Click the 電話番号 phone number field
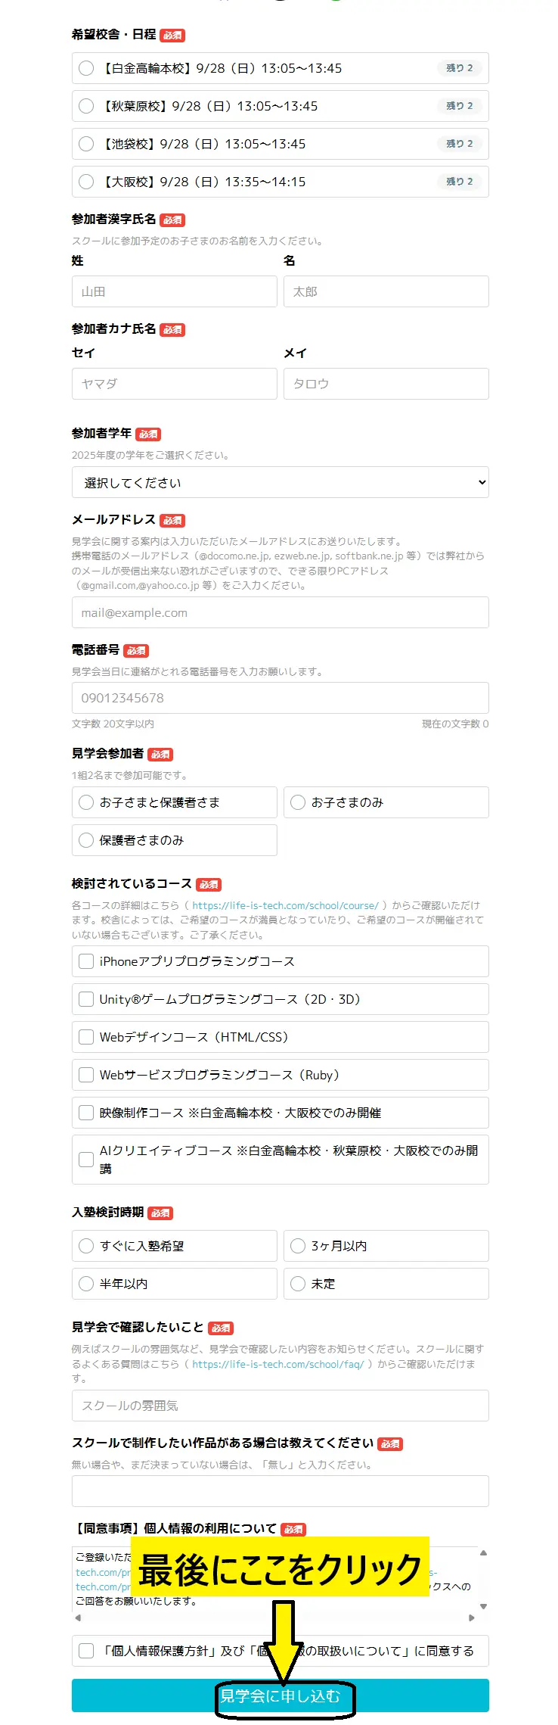558x1725 pixels. 280,698
